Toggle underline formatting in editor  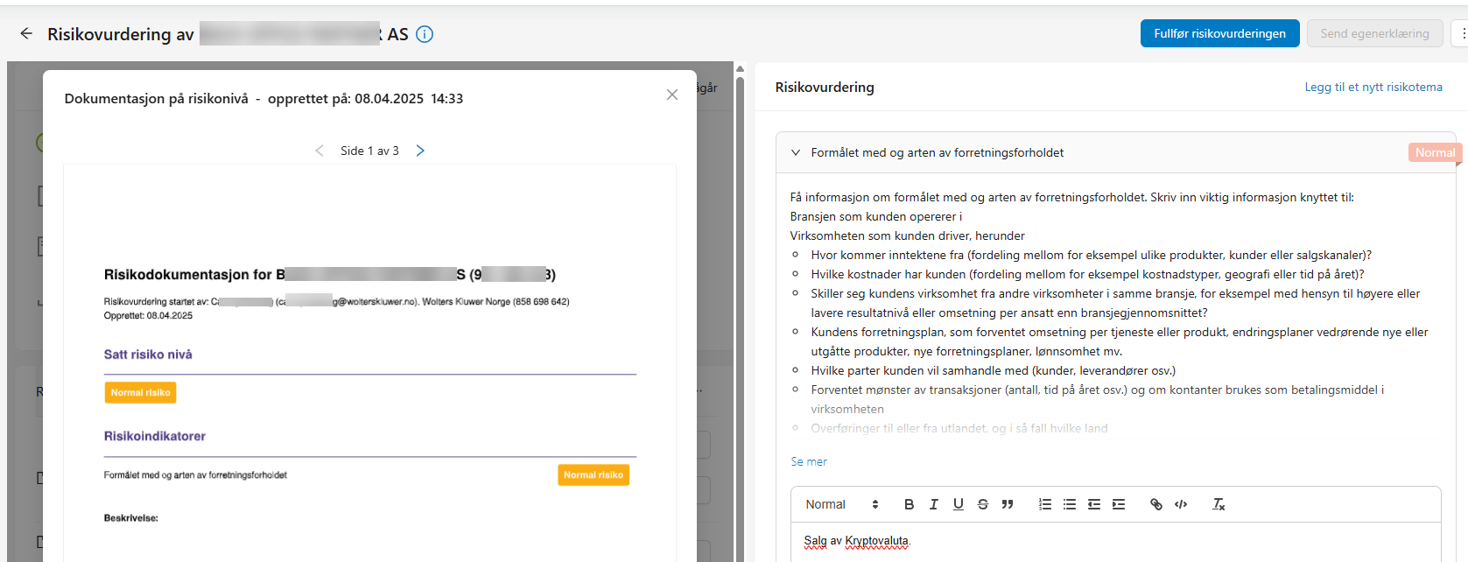(x=959, y=504)
